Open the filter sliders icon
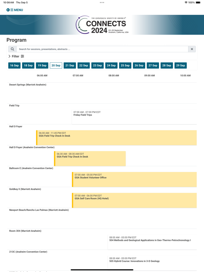The height and width of the screenshot is (272, 204). pyautogui.click(x=22, y=56)
